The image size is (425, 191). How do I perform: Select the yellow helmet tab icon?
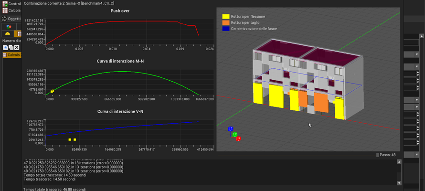click(x=8, y=33)
